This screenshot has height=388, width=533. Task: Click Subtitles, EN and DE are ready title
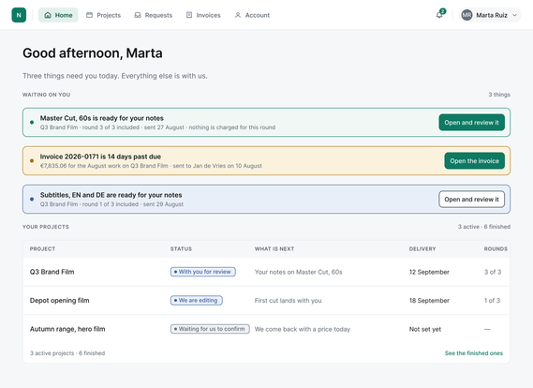click(x=111, y=195)
